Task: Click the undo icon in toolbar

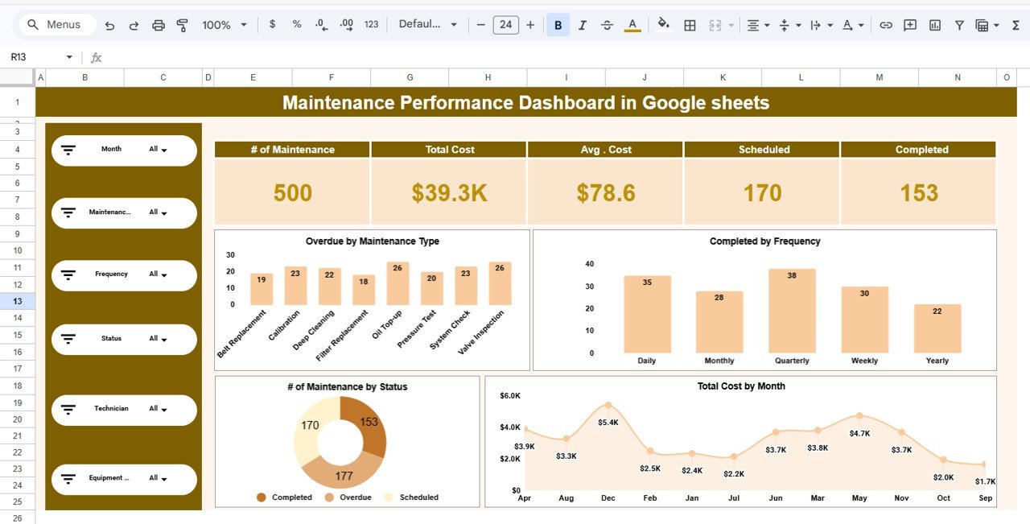Action: point(109,25)
